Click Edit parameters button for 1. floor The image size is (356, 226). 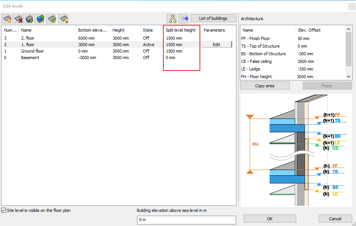pyautogui.click(x=216, y=45)
